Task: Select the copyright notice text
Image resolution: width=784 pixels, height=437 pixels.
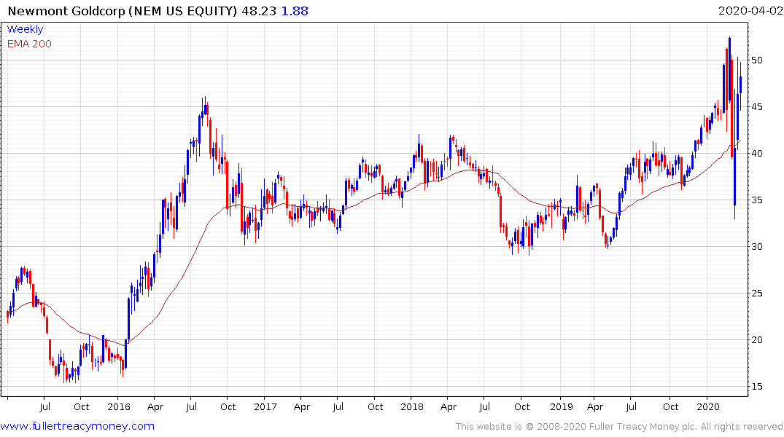Action: pyautogui.click(x=619, y=427)
